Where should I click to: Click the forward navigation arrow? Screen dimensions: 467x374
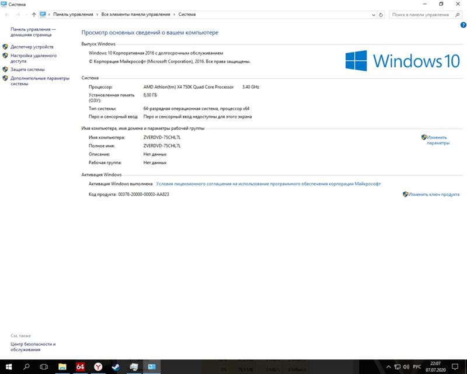click(x=18, y=15)
